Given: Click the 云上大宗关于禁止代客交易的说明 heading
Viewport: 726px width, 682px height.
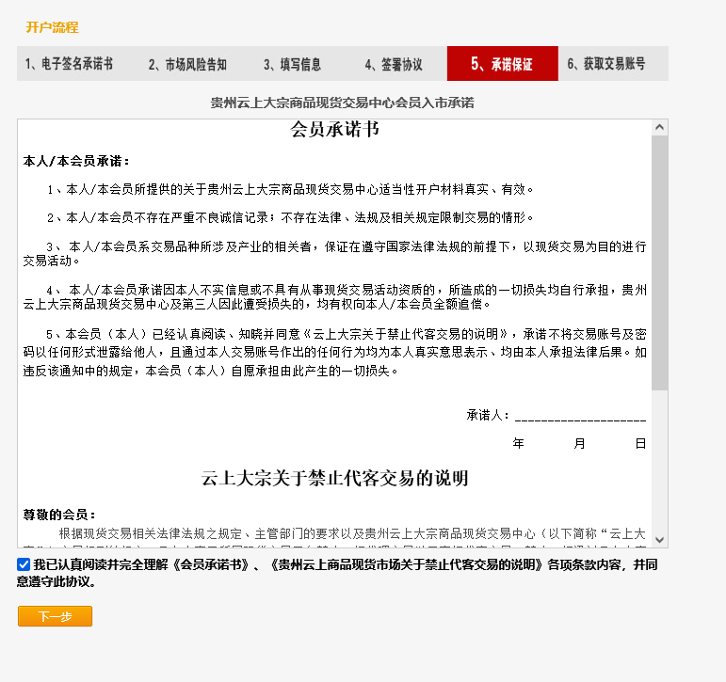Looking at the screenshot, I should click(x=335, y=478).
